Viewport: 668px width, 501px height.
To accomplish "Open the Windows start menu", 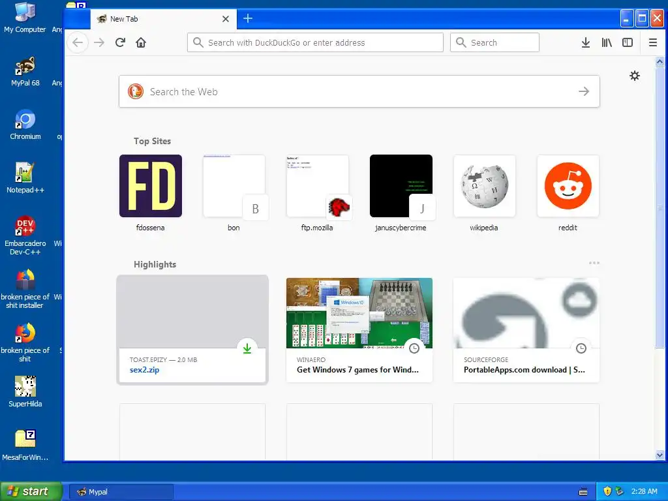I will point(31,491).
